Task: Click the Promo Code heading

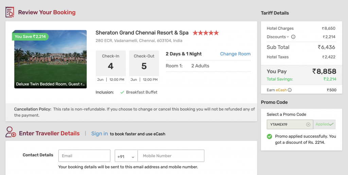Action: coord(274,102)
